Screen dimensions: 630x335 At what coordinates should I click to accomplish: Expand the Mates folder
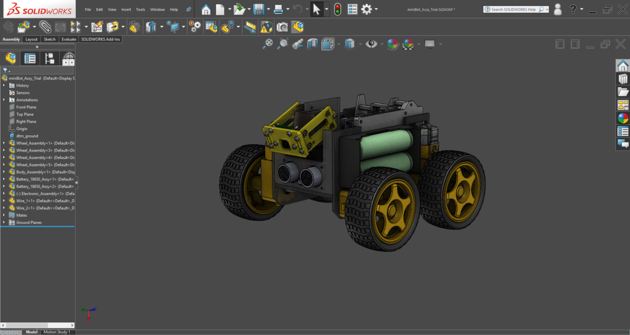click(4, 215)
